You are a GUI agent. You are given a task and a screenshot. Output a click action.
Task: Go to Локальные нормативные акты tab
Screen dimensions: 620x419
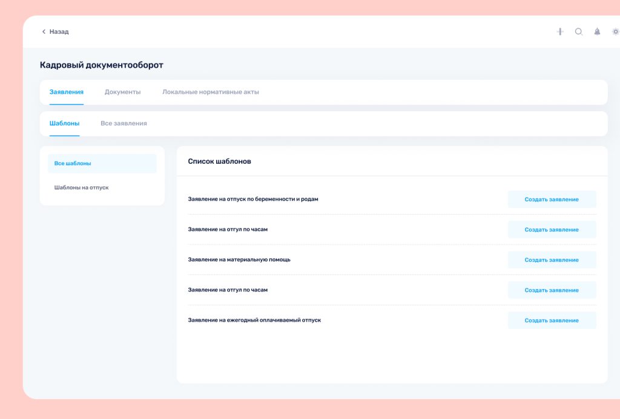click(x=210, y=92)
